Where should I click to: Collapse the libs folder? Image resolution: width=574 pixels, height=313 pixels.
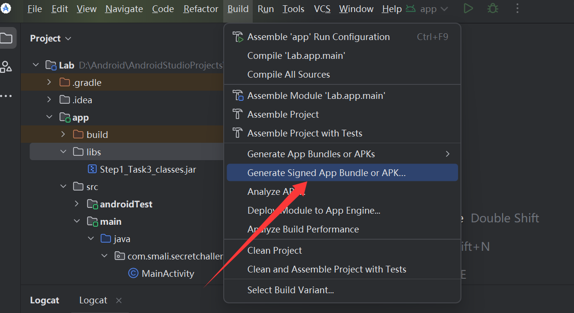point(63,152)
